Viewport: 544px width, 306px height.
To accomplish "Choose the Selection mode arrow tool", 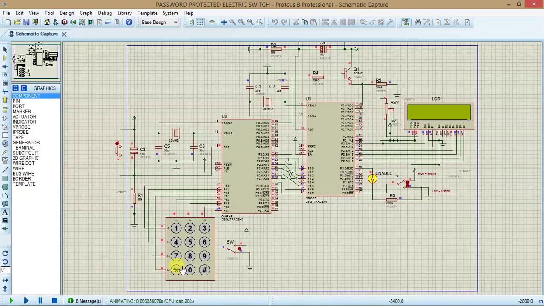I will click(5, 50).
